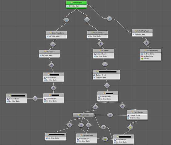Select custom event transition below CrockPuzzleDone
Viewport: 171px width, 145px height.
[x=53, y=44]
